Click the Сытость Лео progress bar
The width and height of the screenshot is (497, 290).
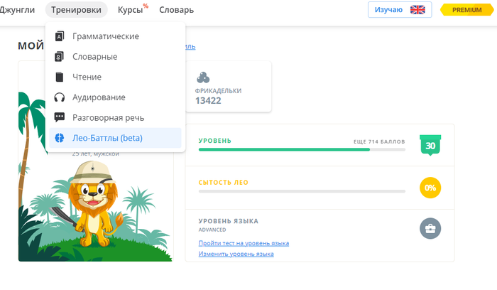[302, 191]
